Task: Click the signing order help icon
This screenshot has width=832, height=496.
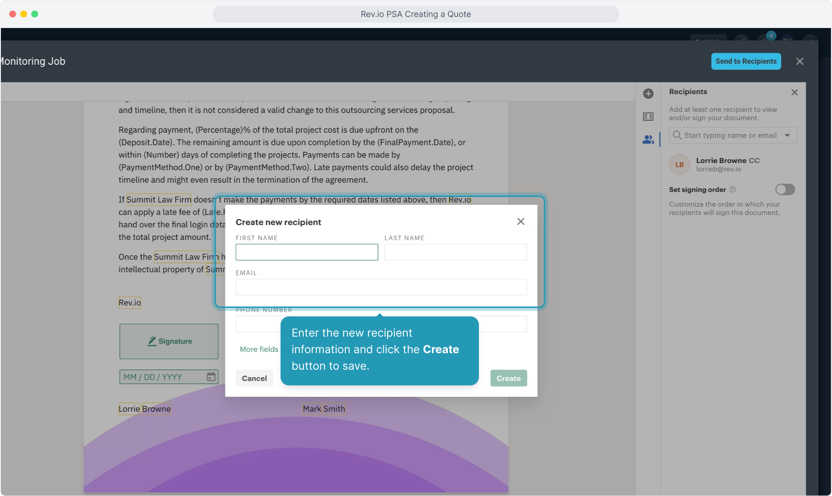Action: pyautogui.click(x=733, y=190)
